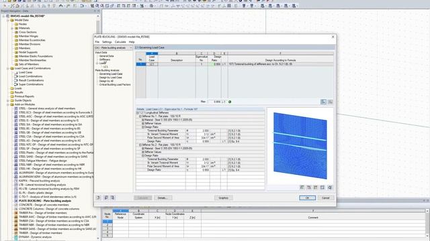Open the Help menu in Plate-Buckling dialog
Image resolution: width=430 pixels, height=241 pixels.
[132, 42]
